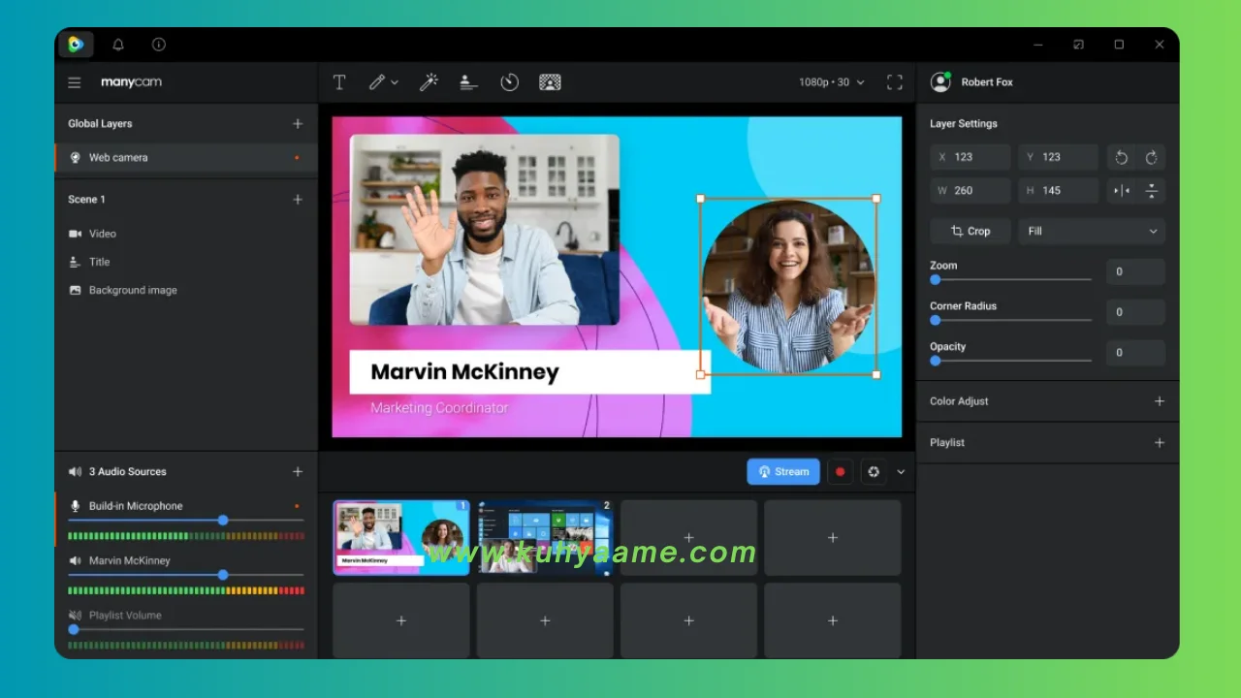Select scene preset thumbnail 2
Image resolution: width=1241 pixels, height=698 pixels.
pos(545,538)
